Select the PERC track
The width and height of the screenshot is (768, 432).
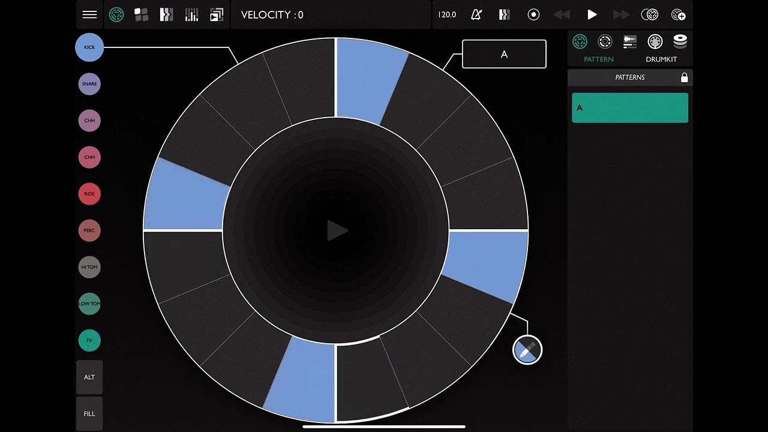(89, 230)
